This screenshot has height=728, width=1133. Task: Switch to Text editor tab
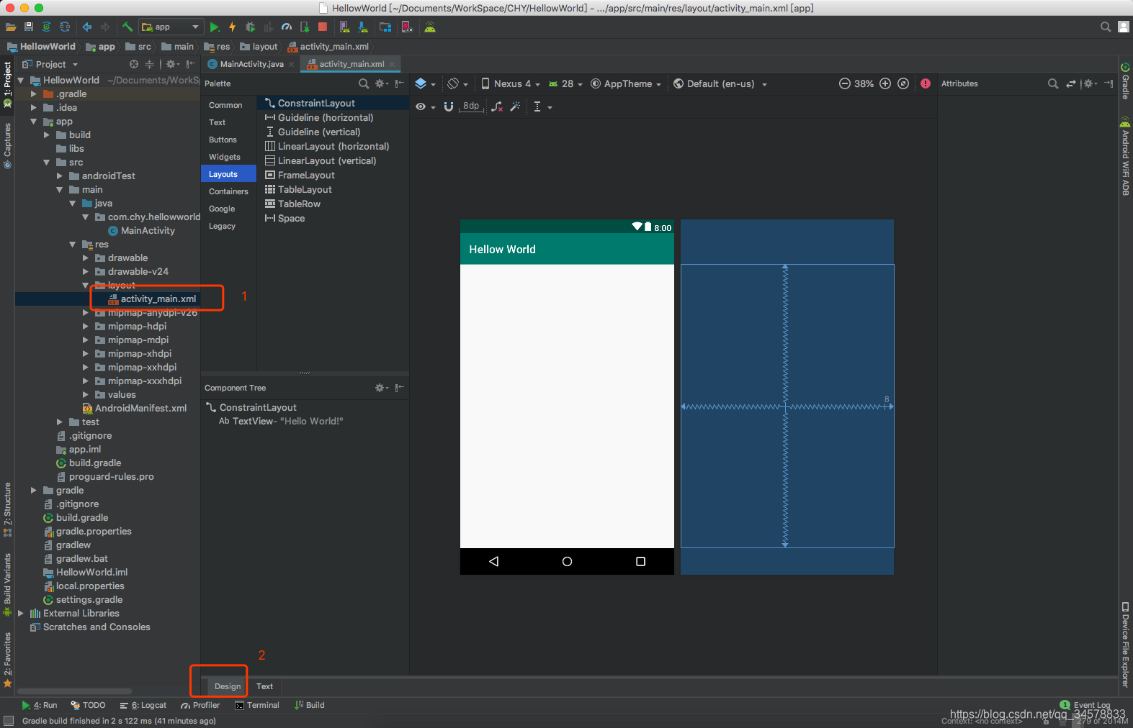click(265, 686)
